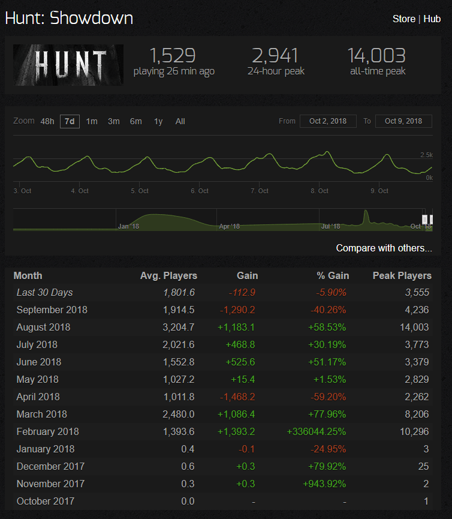Screen dimensions: 452x519
Task: Click Compare with others link
Action: click(384, 248)
